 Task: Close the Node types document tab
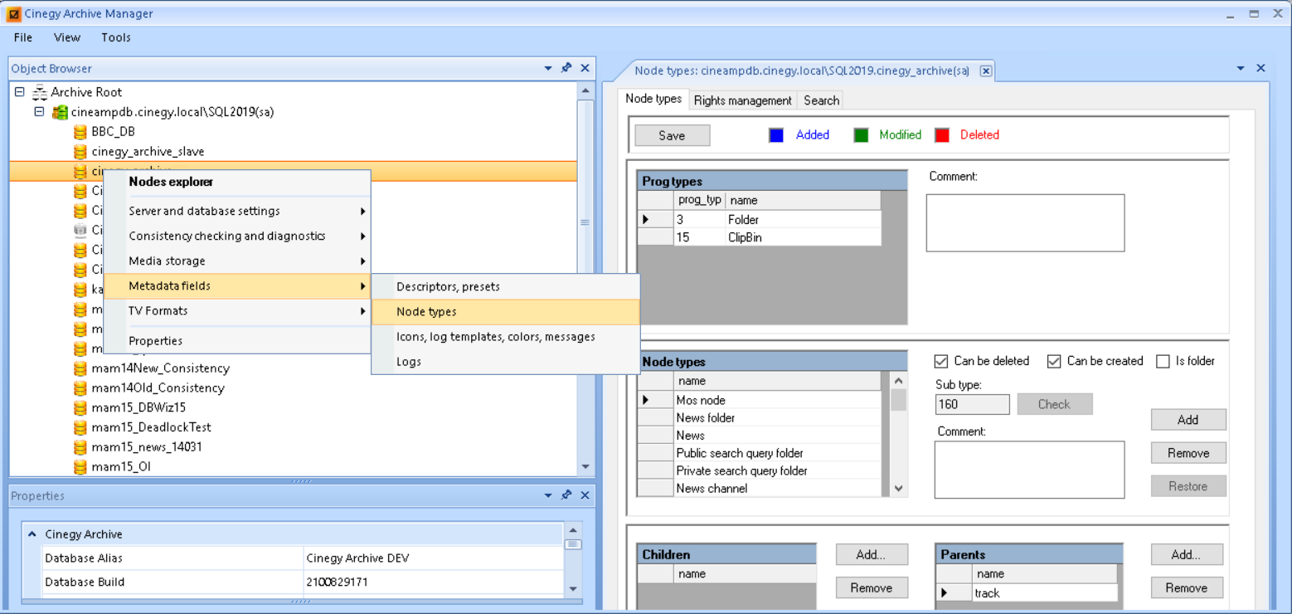986,71
